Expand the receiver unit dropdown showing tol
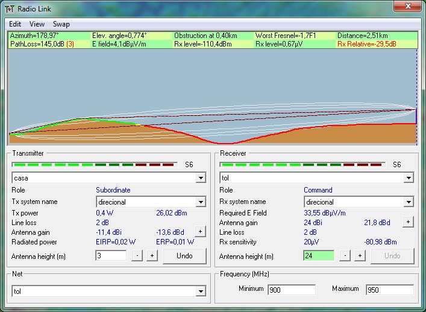Screen dimensions: 426x312 click(x=409, y=178)
